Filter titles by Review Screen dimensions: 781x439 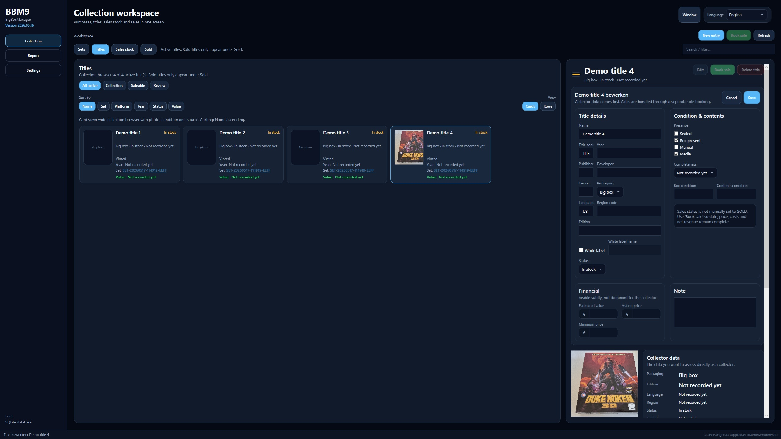159,86
